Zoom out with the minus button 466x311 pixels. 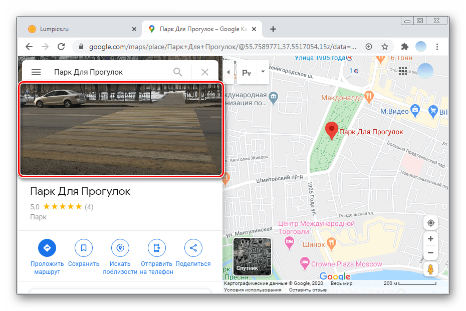(430, 253)
